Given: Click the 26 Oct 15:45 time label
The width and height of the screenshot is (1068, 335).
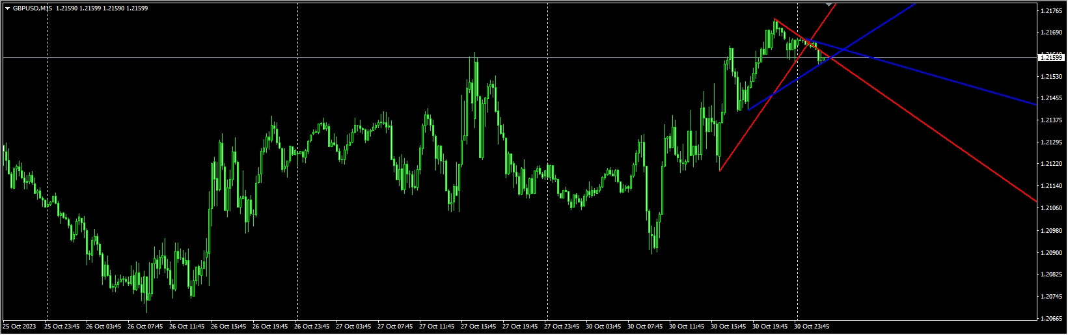Looking at the screenshot, I should point(228,327).
